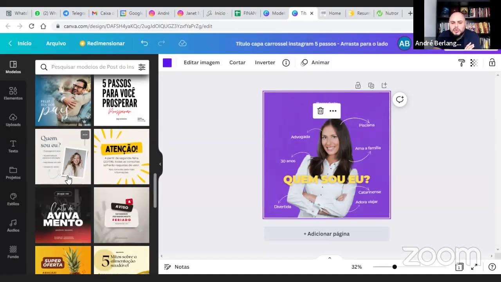Screen dimensions: 501x282
Task: Open the Texto sidebar panel
Action: click(13, 146)
